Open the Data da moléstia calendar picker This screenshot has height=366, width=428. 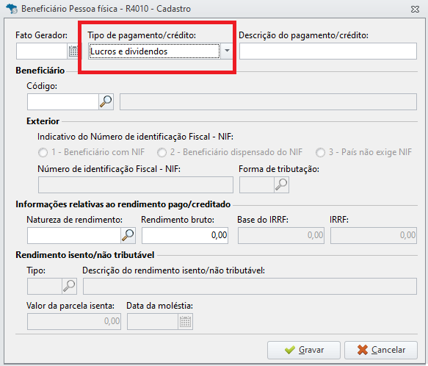185,321
